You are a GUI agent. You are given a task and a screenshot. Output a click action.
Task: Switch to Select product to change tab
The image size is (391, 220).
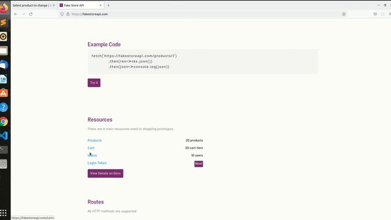click(34, 5)
